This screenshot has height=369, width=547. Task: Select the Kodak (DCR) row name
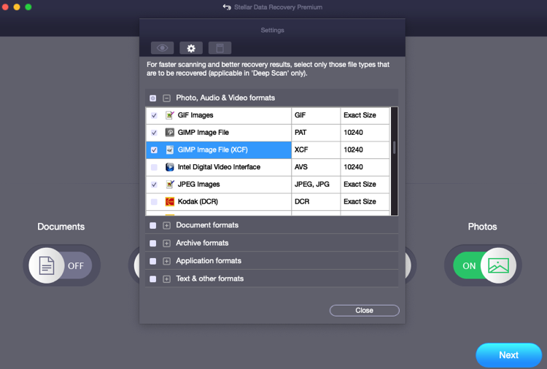[x=198, y=201]
